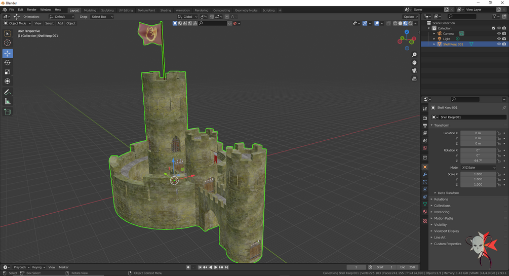The width and height of the screenshot is (509, 276).
Task: Open the viewport Add menu
Action: (60, 23)
